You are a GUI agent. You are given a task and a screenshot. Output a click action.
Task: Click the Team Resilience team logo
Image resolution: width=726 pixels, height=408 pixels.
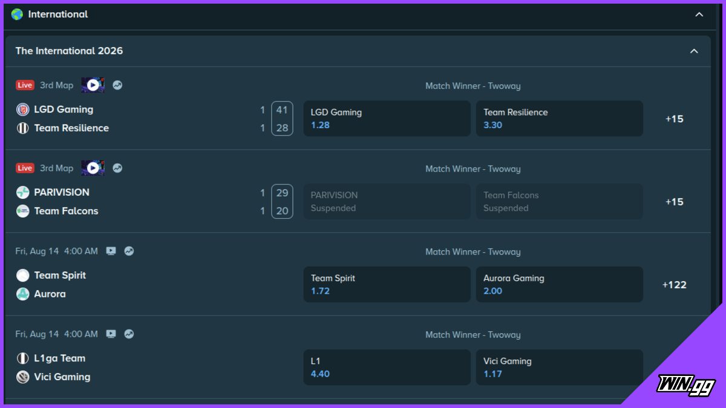point(22,128)
